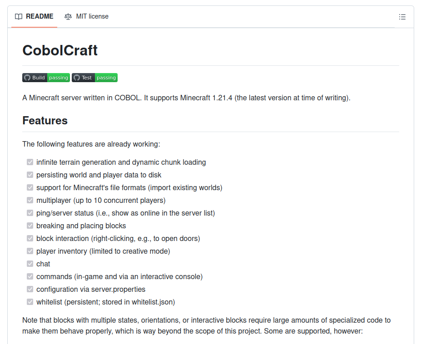Click the Test passing status badge

94,77
